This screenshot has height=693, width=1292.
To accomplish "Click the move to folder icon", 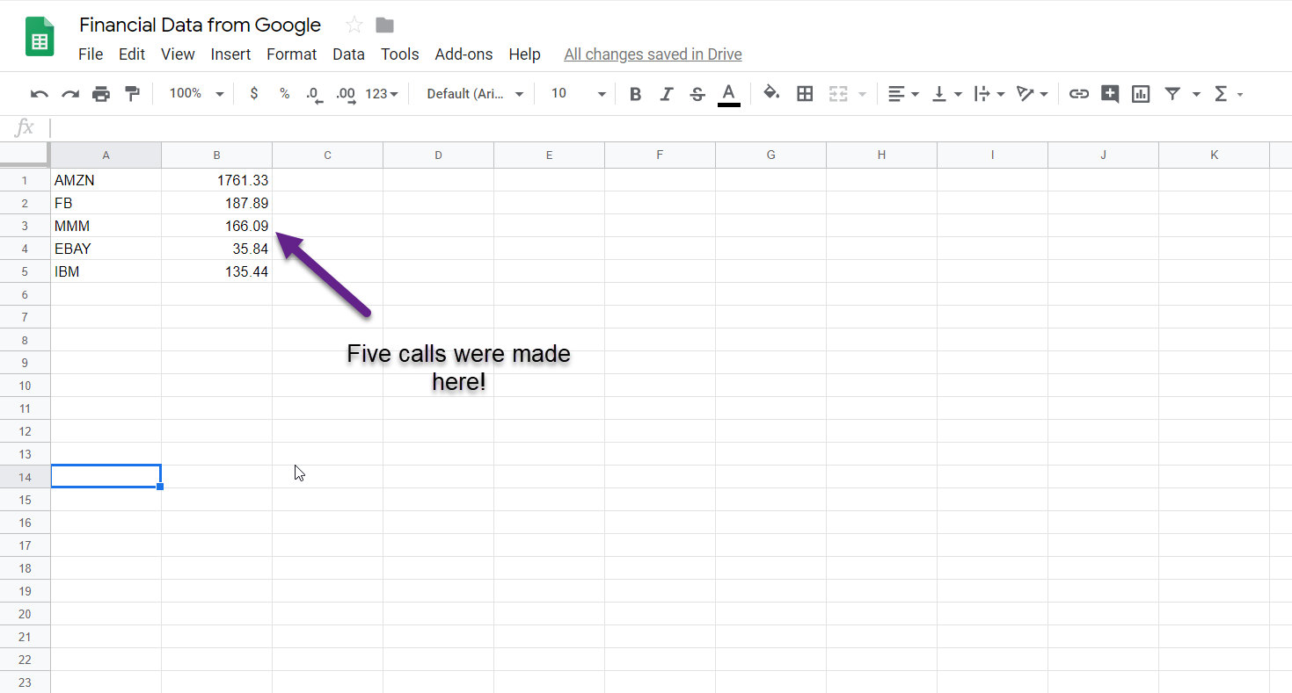I will (384, 25).
